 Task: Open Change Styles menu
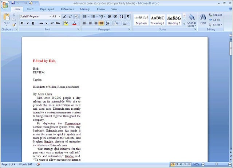pyautogui.click(x=192, y=20)
